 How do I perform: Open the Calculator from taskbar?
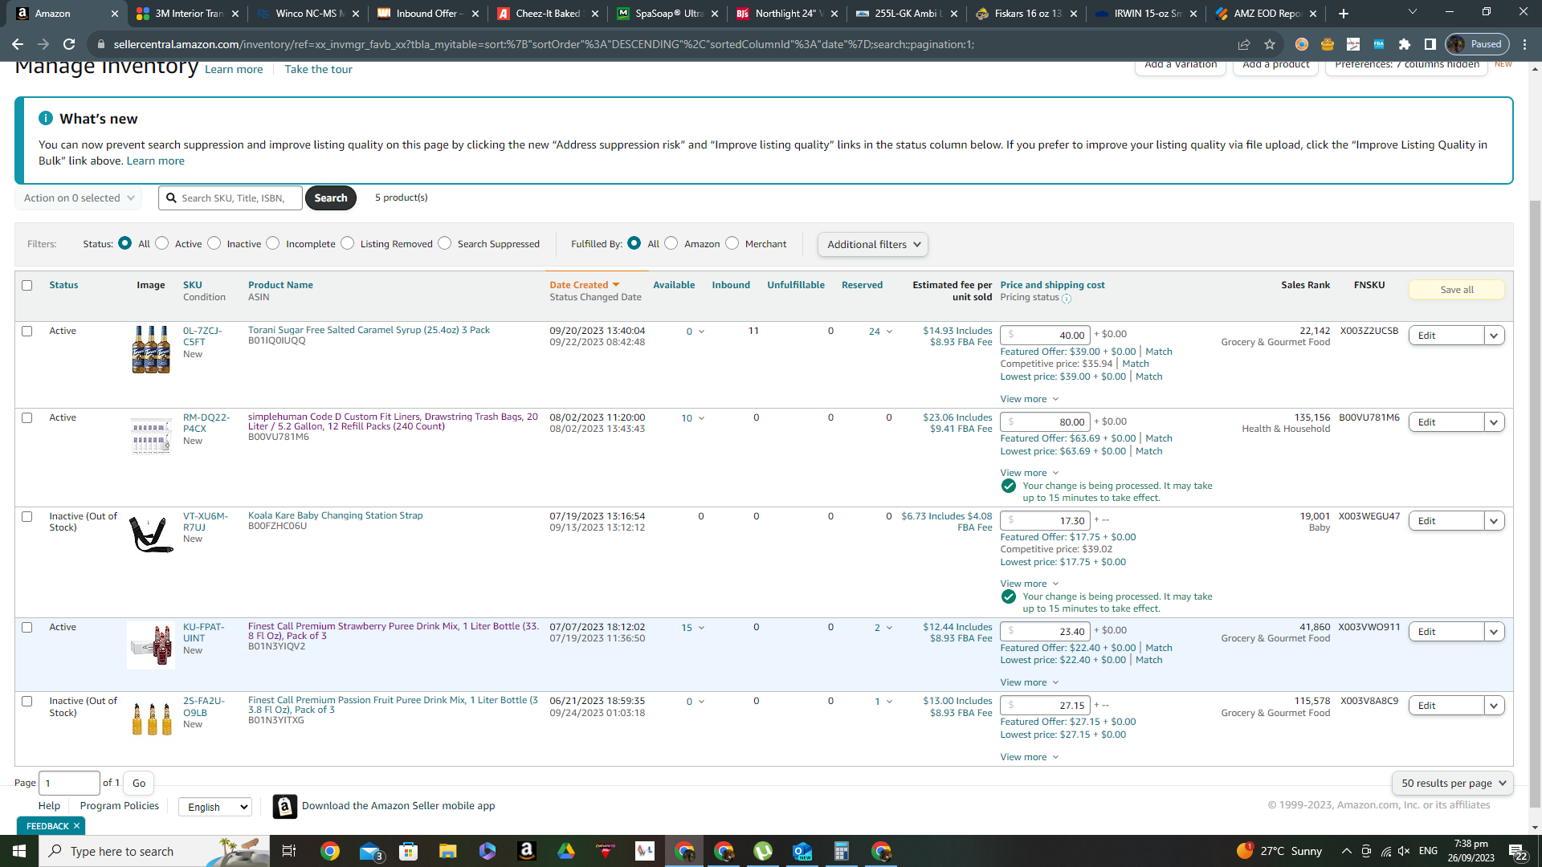coord(842,851)
